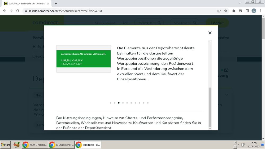Viewport: 265px width, 149px height.
Task: Click the WKN, ISIN search field
Action: pyautogui.click(x=149, y=23)
